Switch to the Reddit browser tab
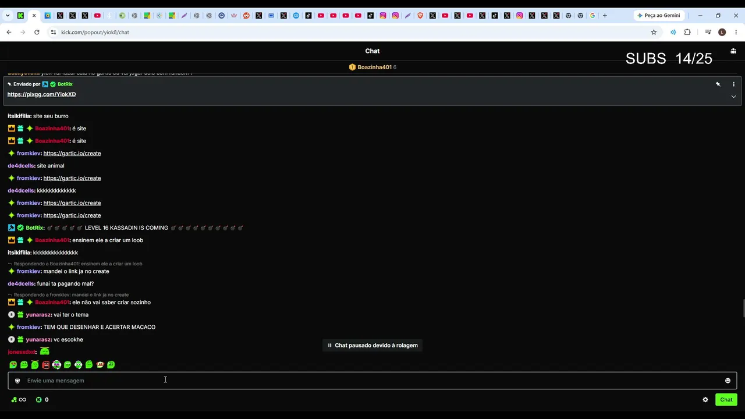The width and height of the screenshot is (745, 419). [x=246, y=16]
